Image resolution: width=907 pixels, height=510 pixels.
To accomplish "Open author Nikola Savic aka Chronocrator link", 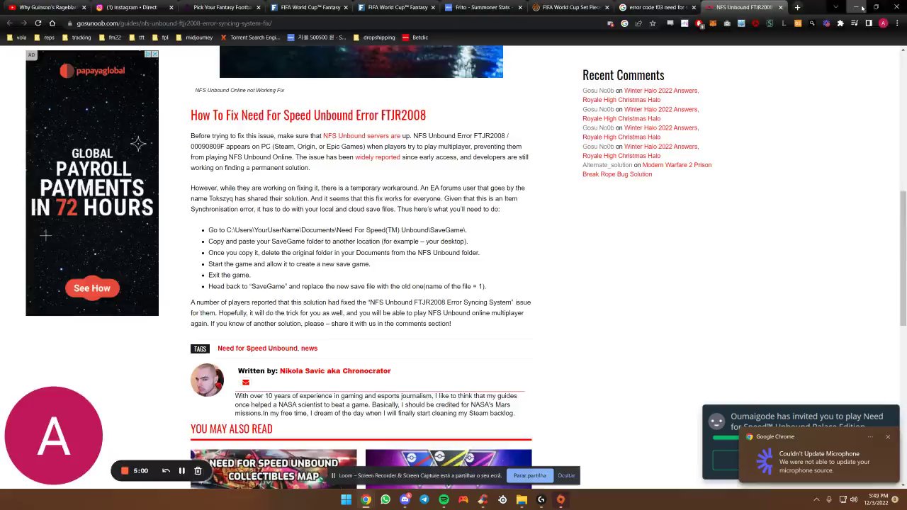I will point(335,370).
